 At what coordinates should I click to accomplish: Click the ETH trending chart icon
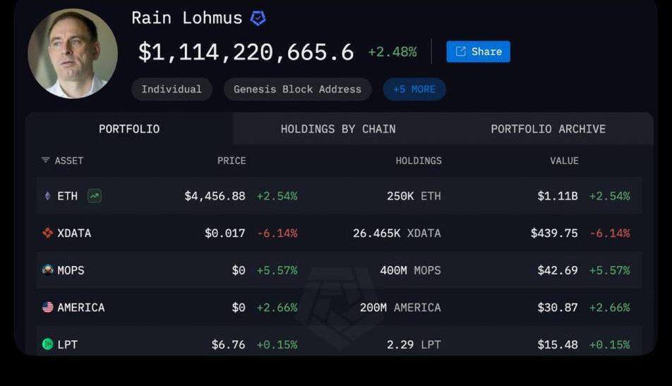tap(95, 196)
